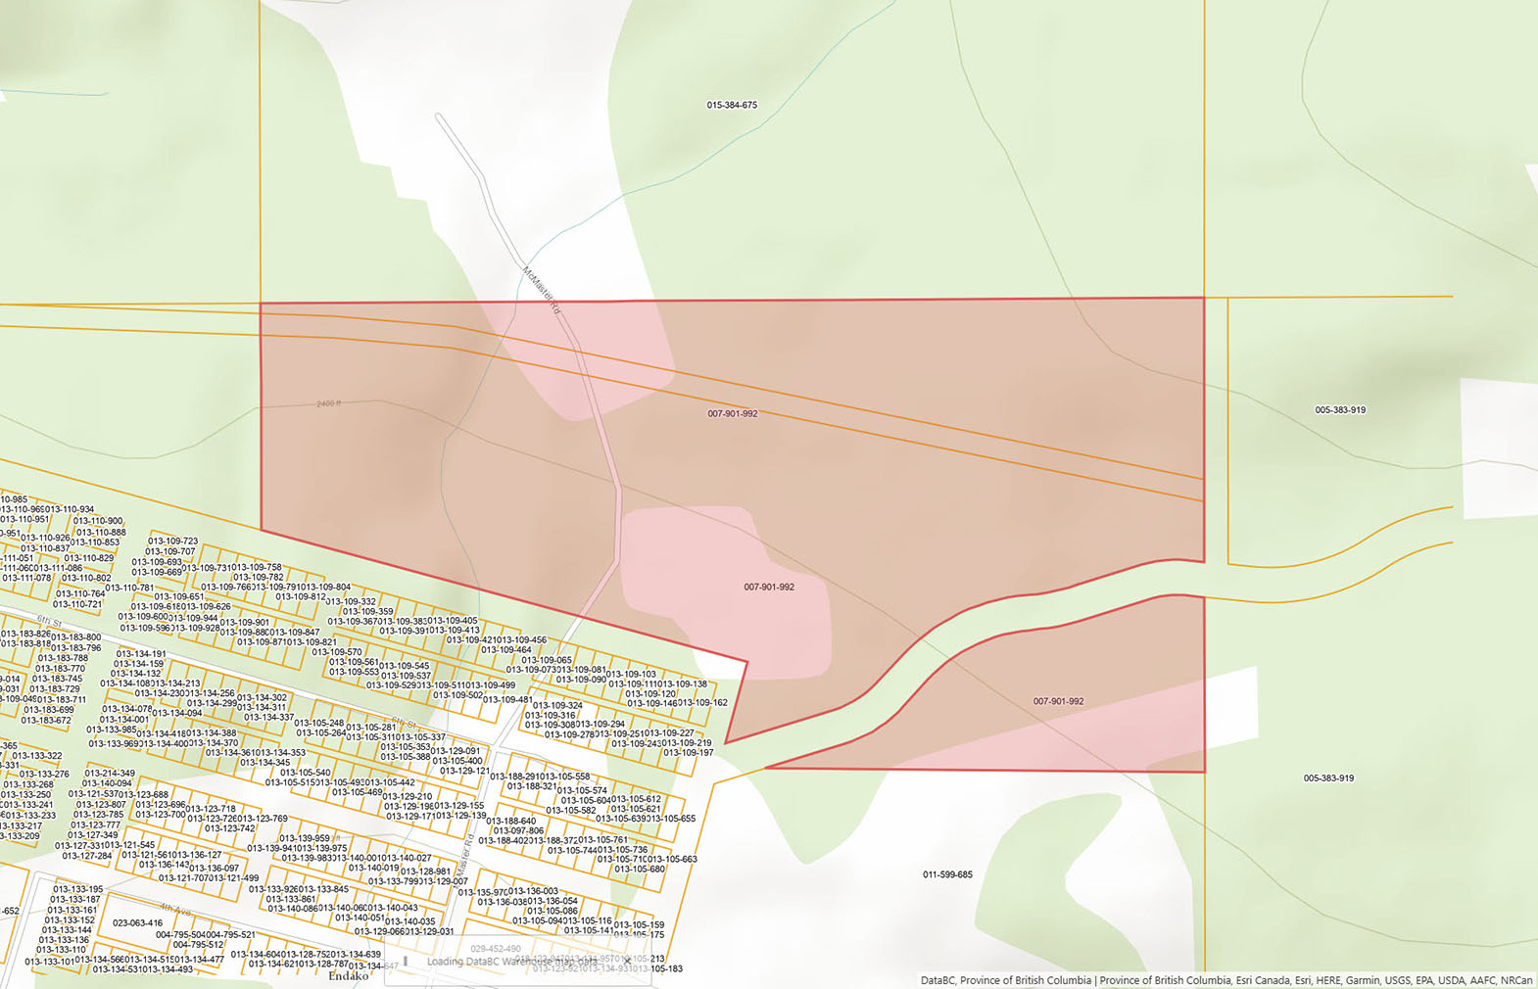The width and height of the screenshot is (1538, 989).
Task: Select parcel labeled 013-109-723
Action: click(172, 541)
